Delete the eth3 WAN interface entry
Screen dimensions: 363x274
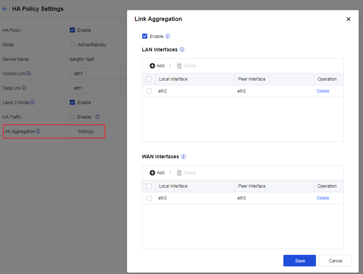click(323, 198)
